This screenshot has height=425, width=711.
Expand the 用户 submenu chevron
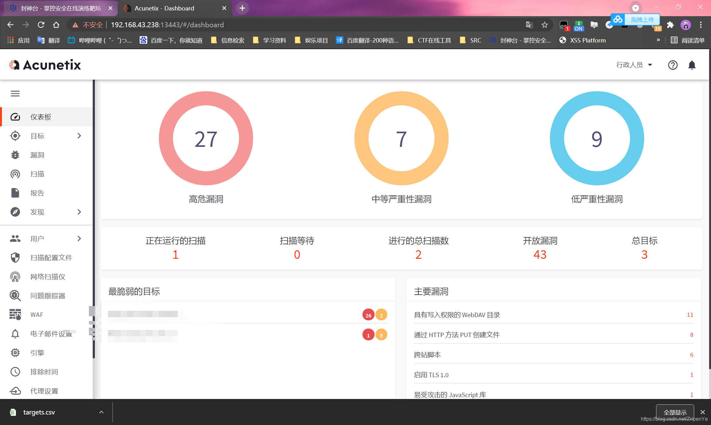click(x=79, y=239)
